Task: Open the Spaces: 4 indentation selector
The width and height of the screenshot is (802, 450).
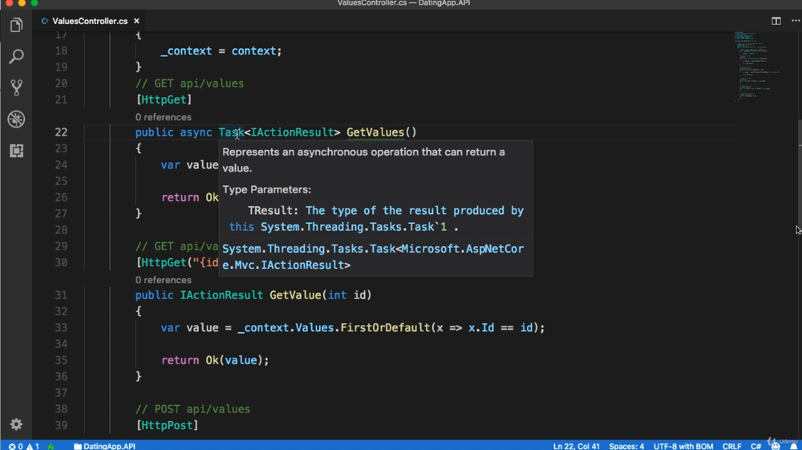Action: (x=626, y=446)
